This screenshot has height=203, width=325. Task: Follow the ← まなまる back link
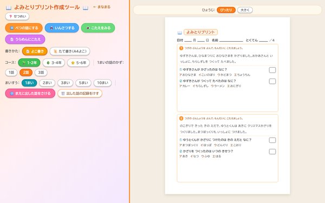click(x=102, y=7)
